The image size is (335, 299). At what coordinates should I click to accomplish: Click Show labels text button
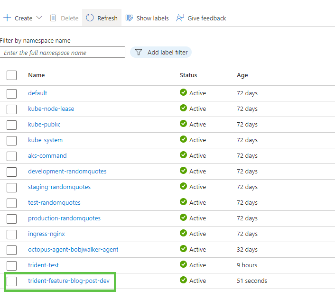152,18
